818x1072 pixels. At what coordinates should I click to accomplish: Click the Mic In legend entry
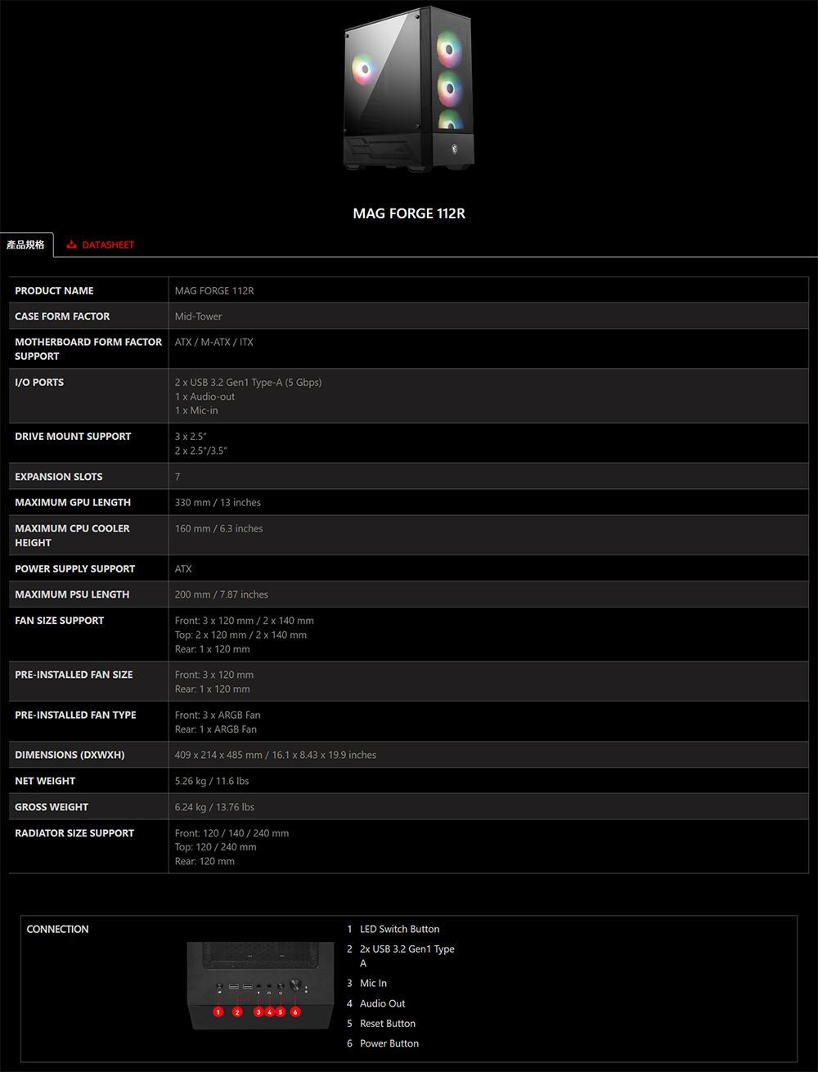click(x=367, y=983)
